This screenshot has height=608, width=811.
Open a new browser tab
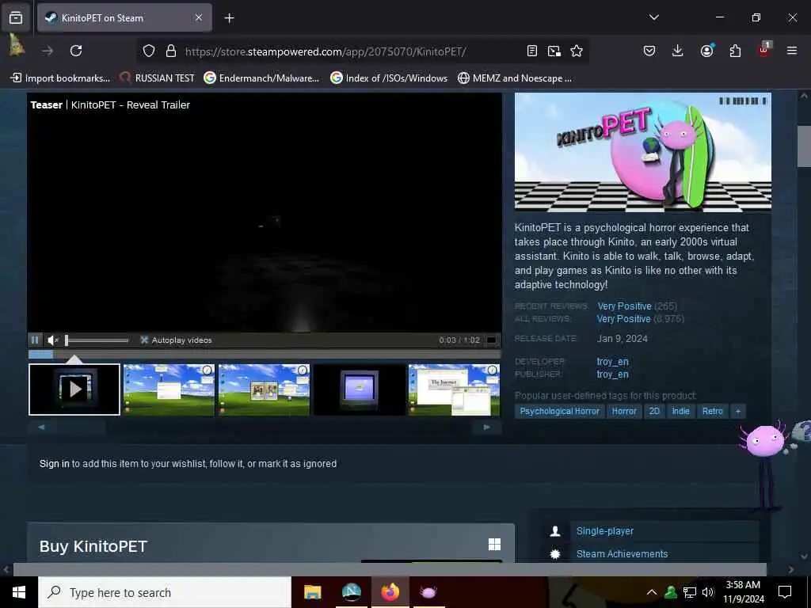tap(229, 18)
